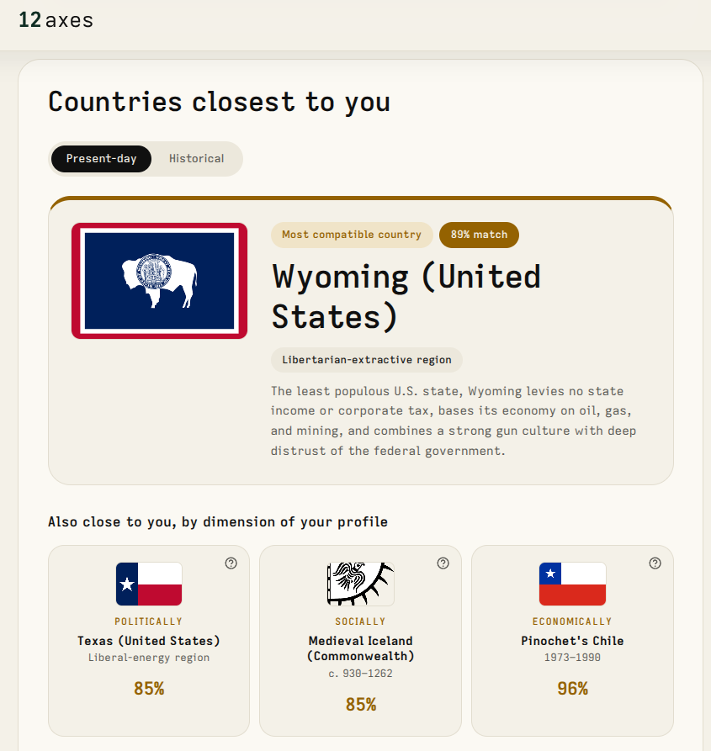Viewport: 711px width, 751px height.
Task: Click the Wyoming description paragraph
Action: point(454,421)
